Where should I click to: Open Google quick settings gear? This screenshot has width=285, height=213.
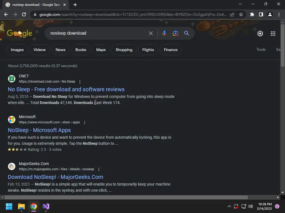[260, 34]
